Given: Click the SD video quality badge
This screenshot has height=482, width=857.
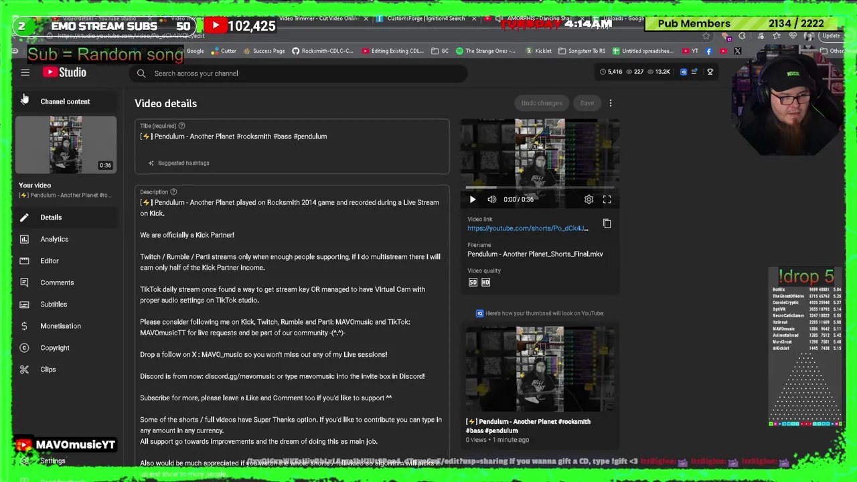Looking at the screenshot, I should (x=473, y=283).
